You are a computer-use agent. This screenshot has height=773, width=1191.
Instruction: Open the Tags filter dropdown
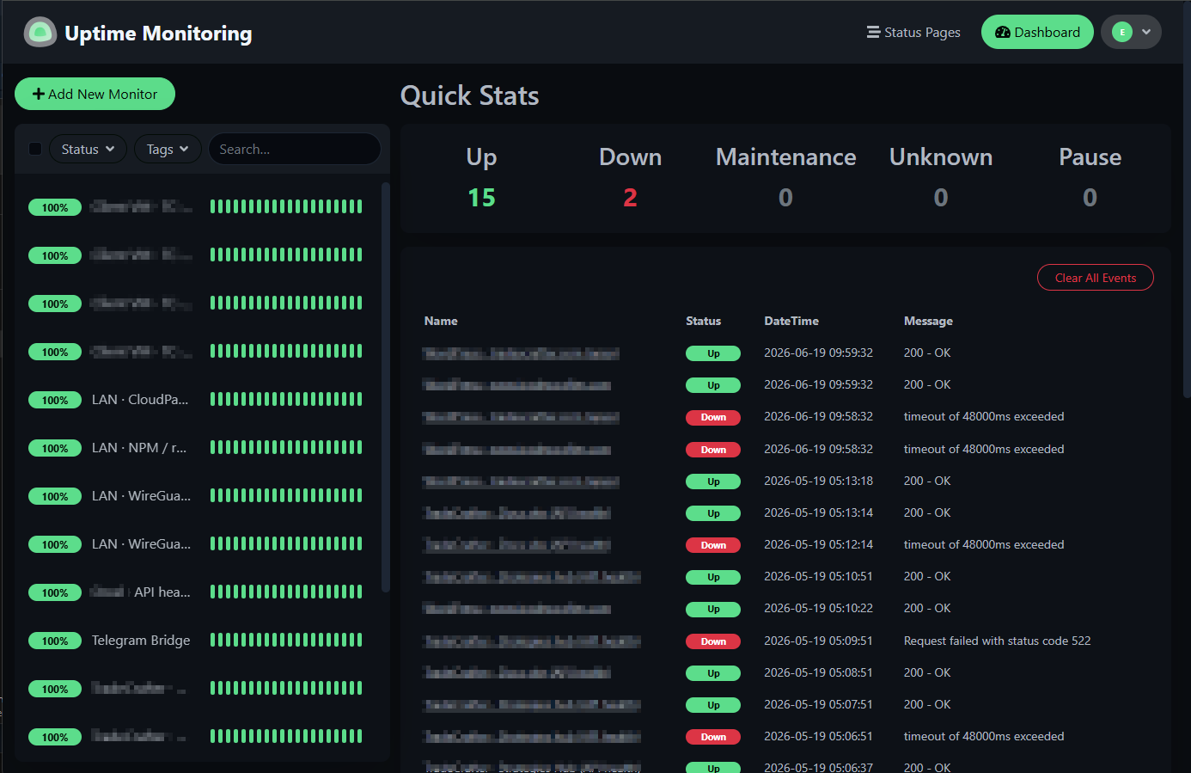coord(168,149)
